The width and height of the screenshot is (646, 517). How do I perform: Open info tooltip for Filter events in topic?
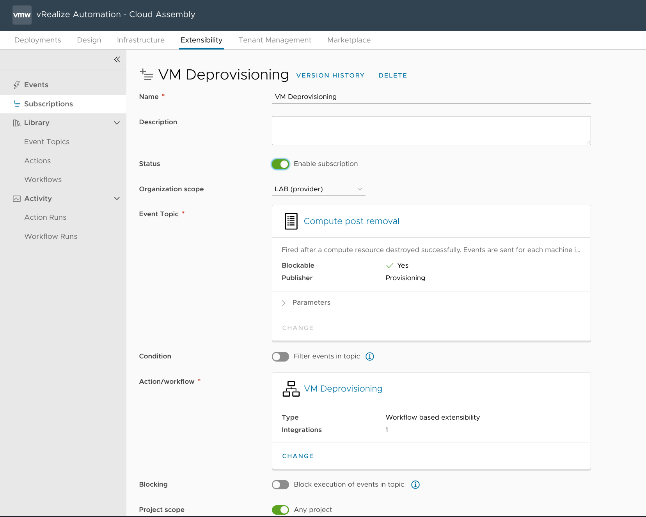point(370,356)
